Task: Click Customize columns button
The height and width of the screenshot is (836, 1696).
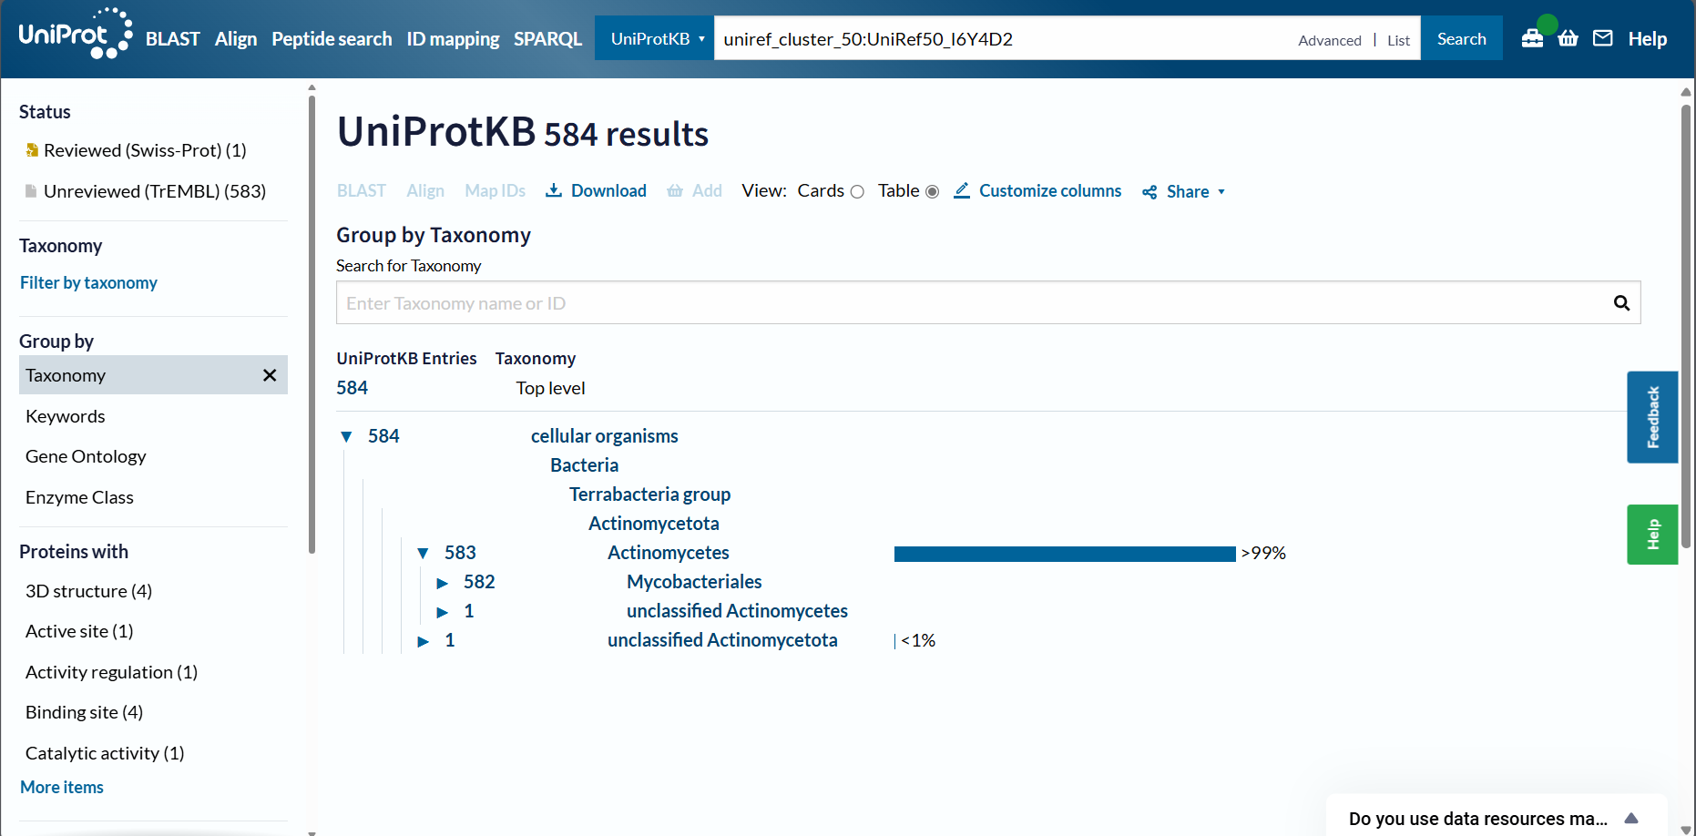Action: tap(1037, 190)
